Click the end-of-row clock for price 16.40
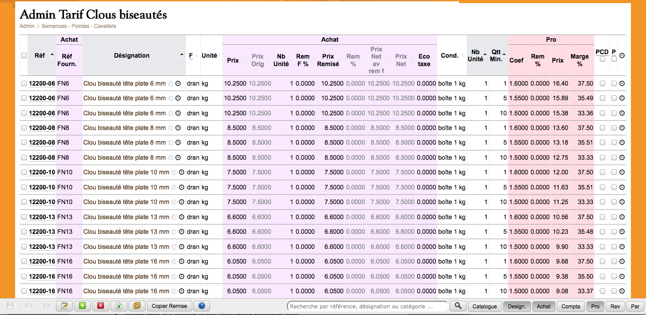 (x=622, y=83)
